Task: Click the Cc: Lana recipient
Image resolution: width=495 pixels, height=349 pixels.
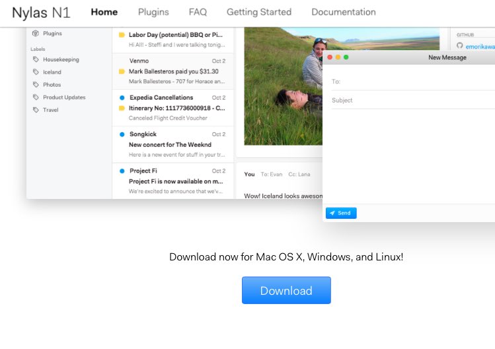Action: tap(299, 174)
